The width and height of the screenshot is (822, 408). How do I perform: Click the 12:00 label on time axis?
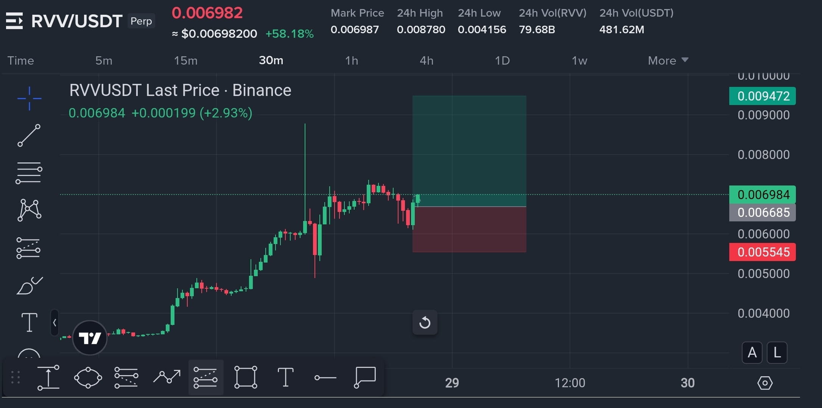coord(570,383)
